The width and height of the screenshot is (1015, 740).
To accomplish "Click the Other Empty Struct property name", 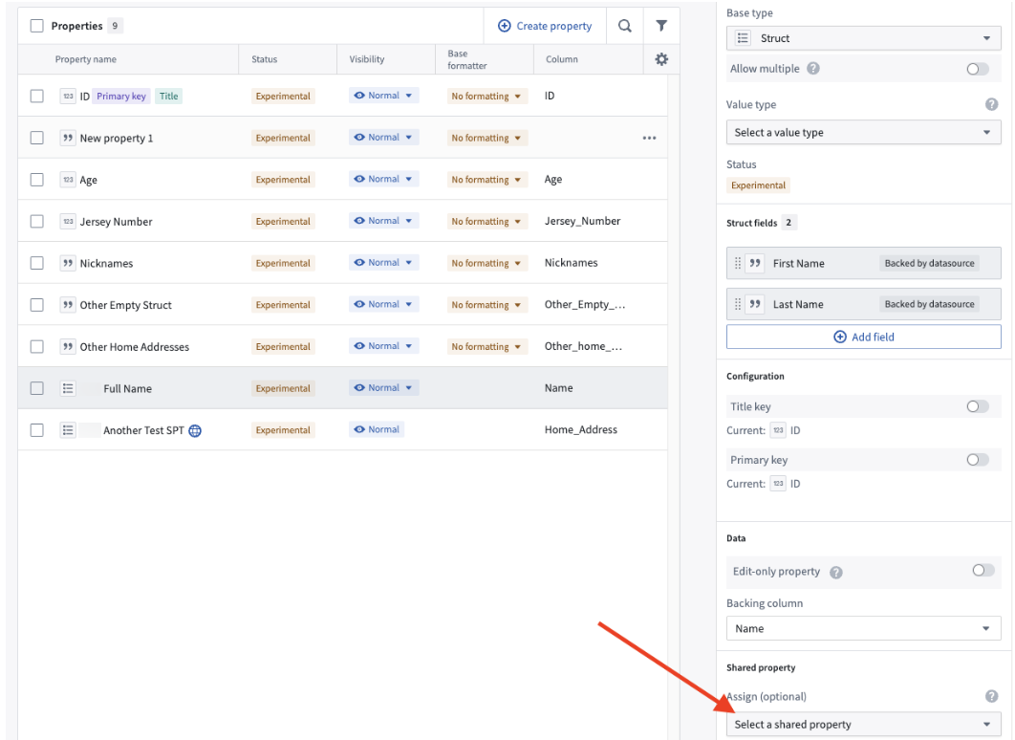I will point(125,305).
